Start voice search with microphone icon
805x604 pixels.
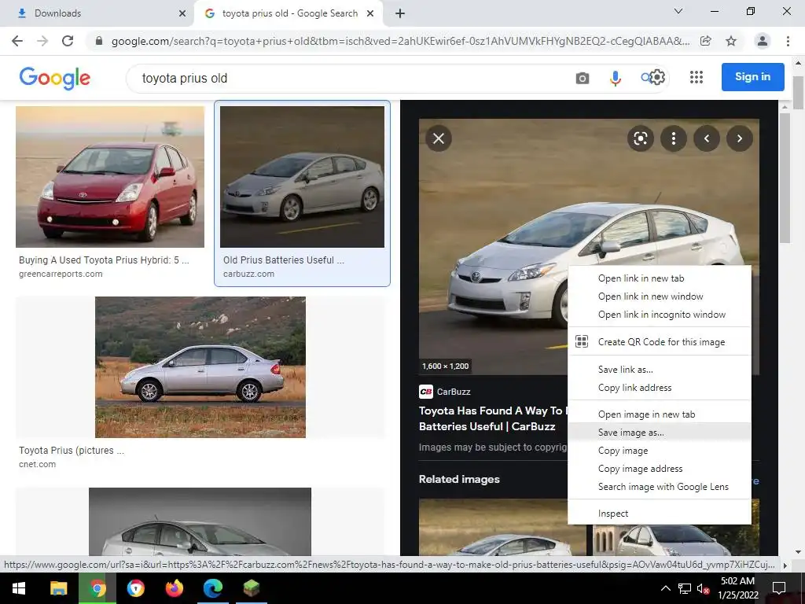tap(615, 79)
